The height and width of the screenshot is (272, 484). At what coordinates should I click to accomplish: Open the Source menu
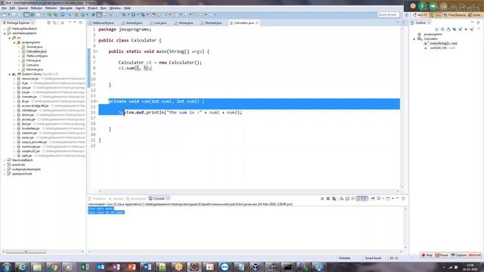(x=23, y=8)
